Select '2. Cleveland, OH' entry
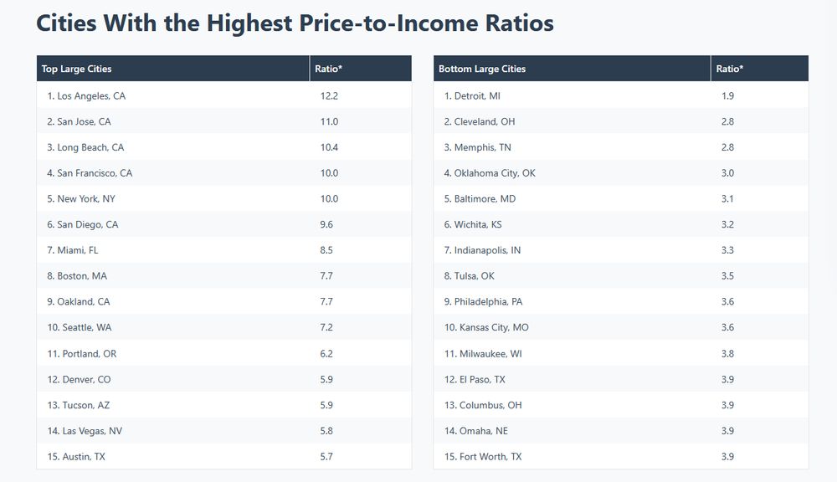The image size is (837, 482). pyautogui.click(x=621, y=121)
